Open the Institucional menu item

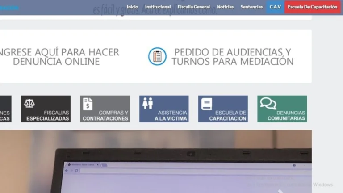(158, 7)
